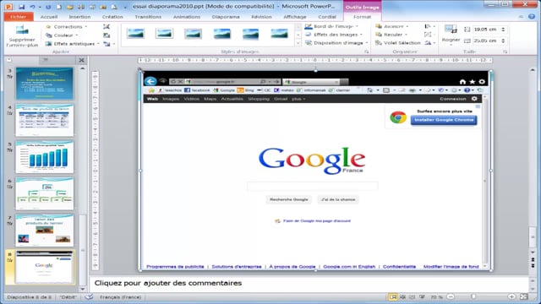Redo the last action
541x304 pixels.
(48, 7)
